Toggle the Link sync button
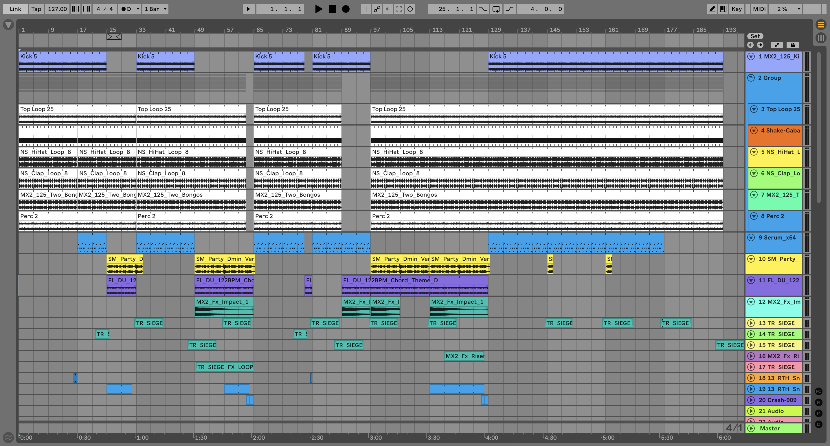The width and height of the screenshot is (830, 446). 15,9
